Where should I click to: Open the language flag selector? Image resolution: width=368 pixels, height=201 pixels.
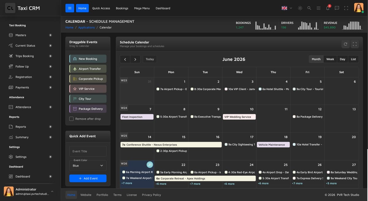coord(287,8)
